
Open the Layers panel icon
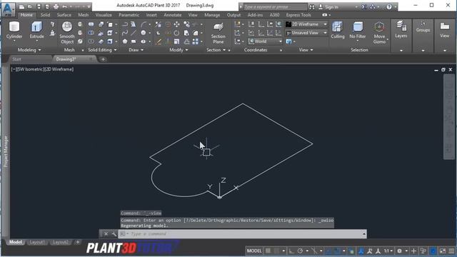click(x=401, y=30)
